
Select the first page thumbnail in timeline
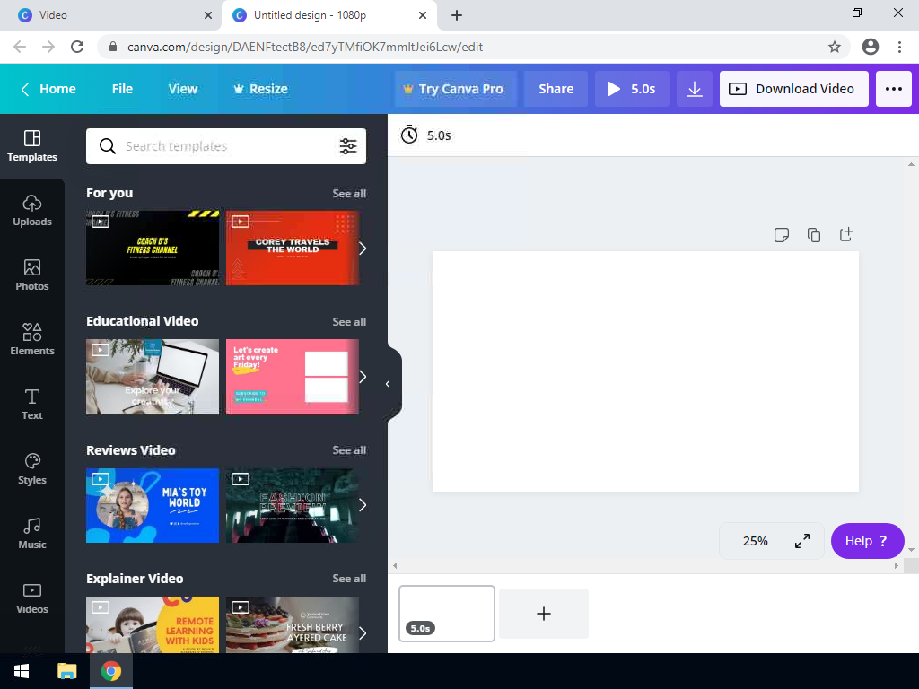pyautogui.click(x=447, y=614)
